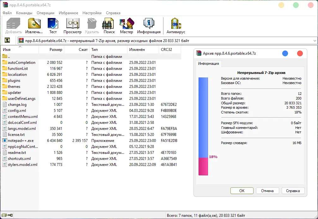This screenshot has height=219, width=318.
Task: Select the autoCompletion folder icon
Action: (5, 62)
